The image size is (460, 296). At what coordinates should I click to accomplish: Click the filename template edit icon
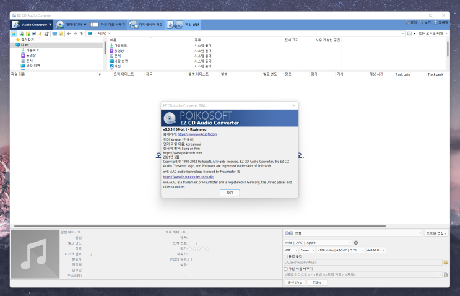tap(446, 274)
